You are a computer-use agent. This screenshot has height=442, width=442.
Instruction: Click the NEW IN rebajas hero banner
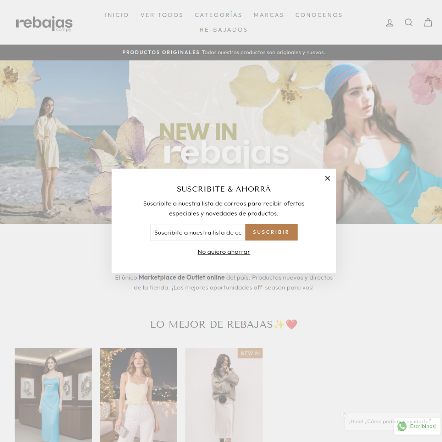[x=221, y=142]
